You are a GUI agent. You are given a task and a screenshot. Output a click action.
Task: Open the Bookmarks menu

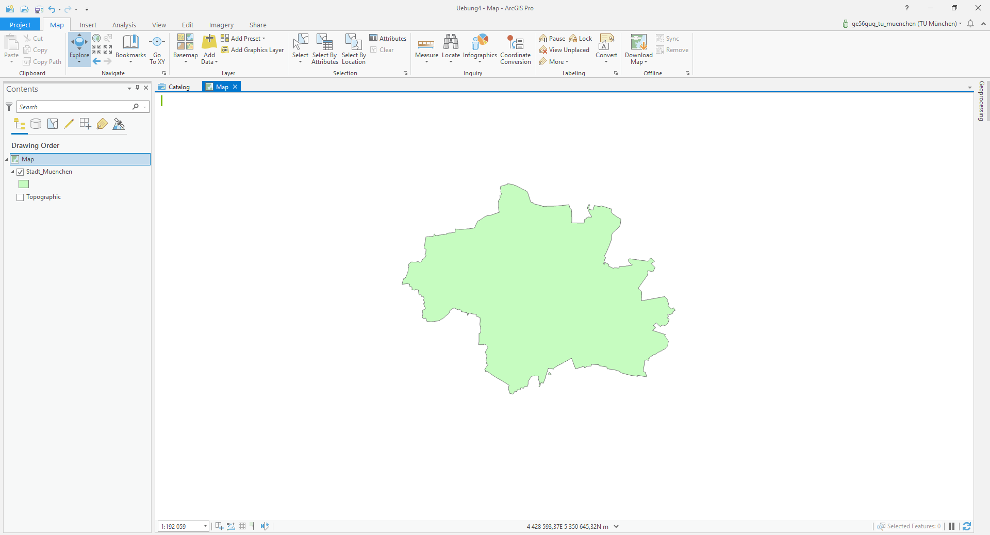point(130,49)
